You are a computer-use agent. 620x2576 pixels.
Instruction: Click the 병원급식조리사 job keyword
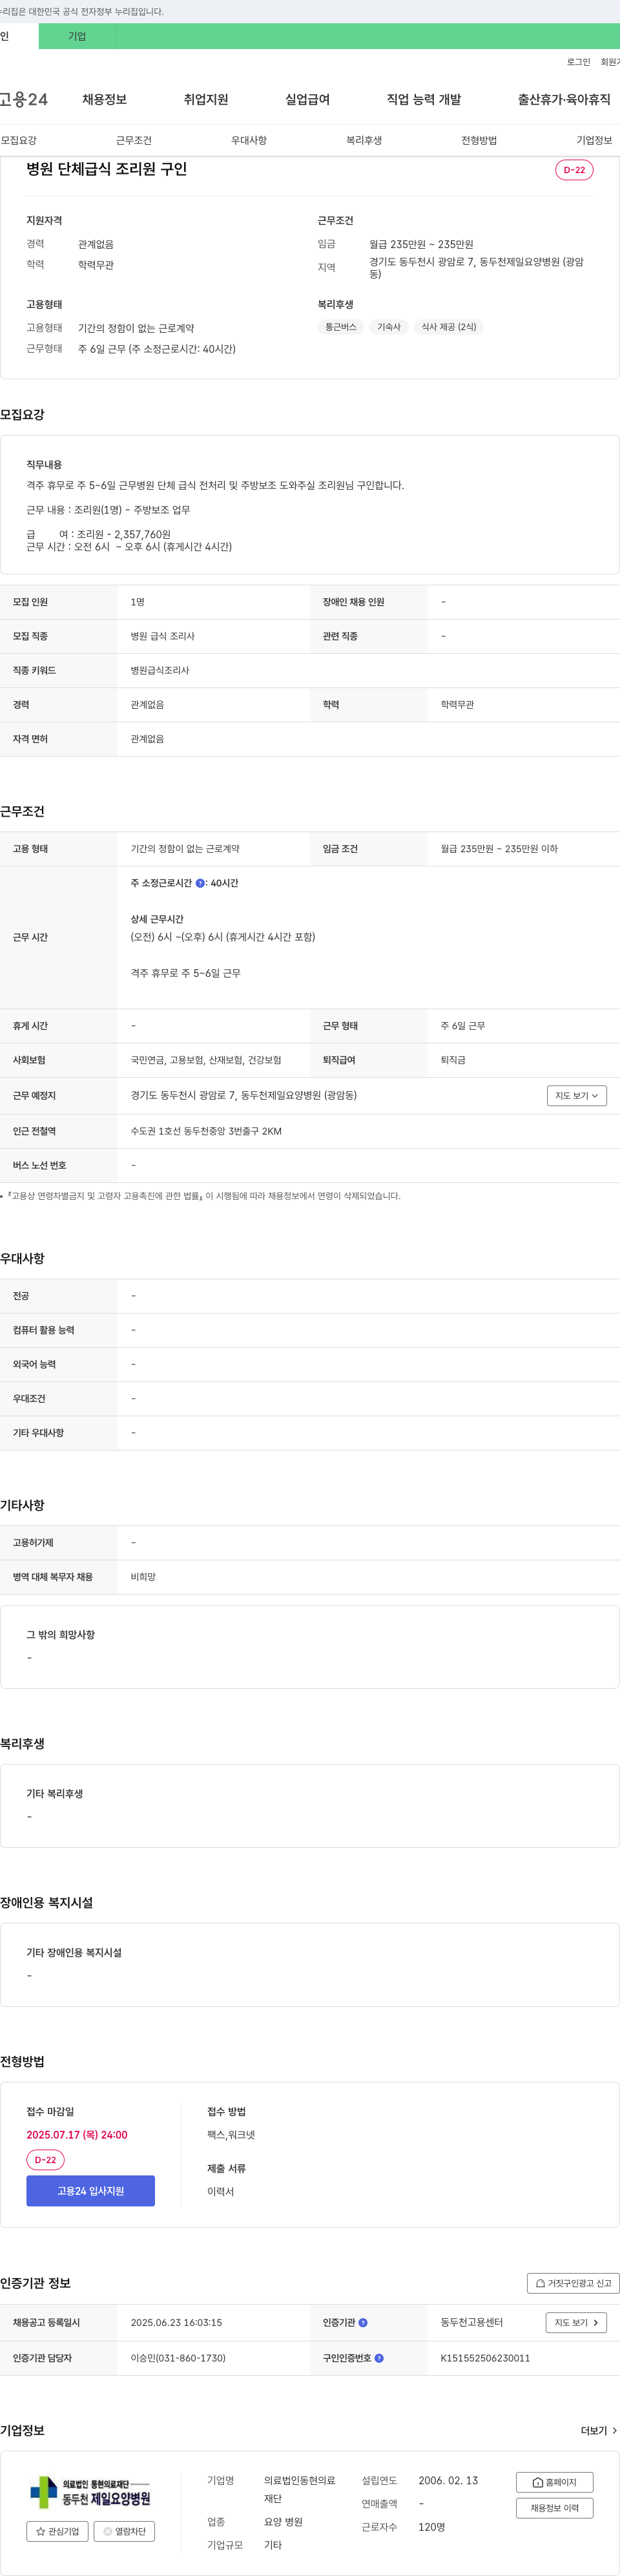[x=160, y=670]
